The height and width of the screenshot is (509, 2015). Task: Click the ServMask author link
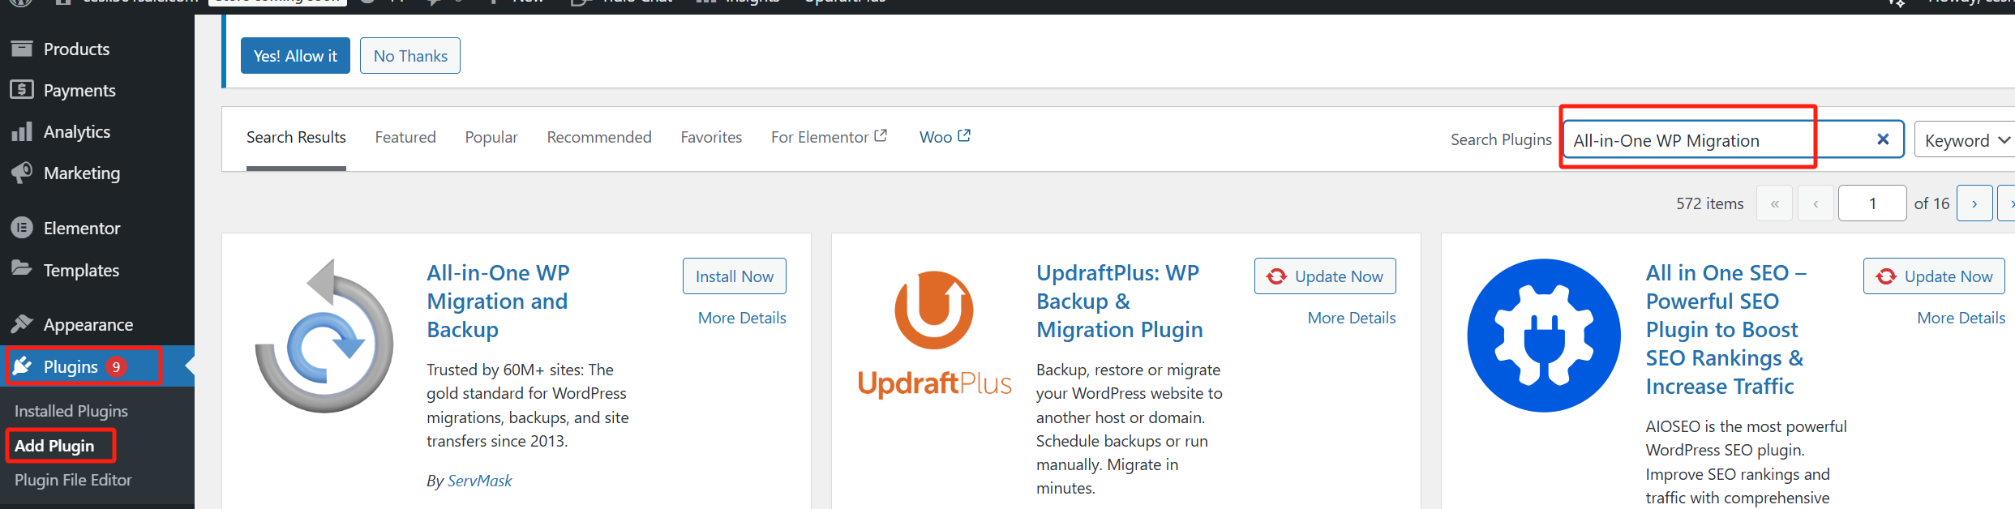click(x=480, y=481)
